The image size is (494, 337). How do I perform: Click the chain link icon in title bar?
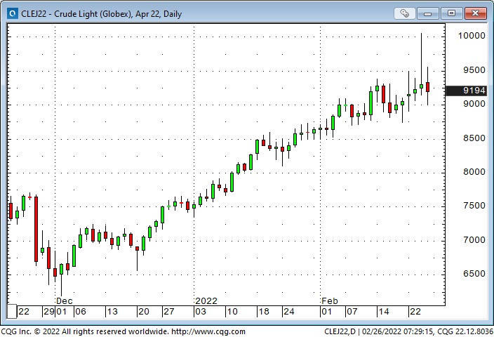pyautogui.click(x=404, y=13)
